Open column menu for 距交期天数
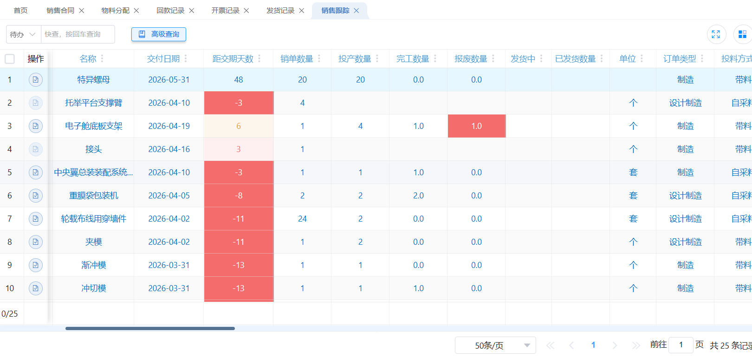The image size is (752, 357). tap(259, 58)
